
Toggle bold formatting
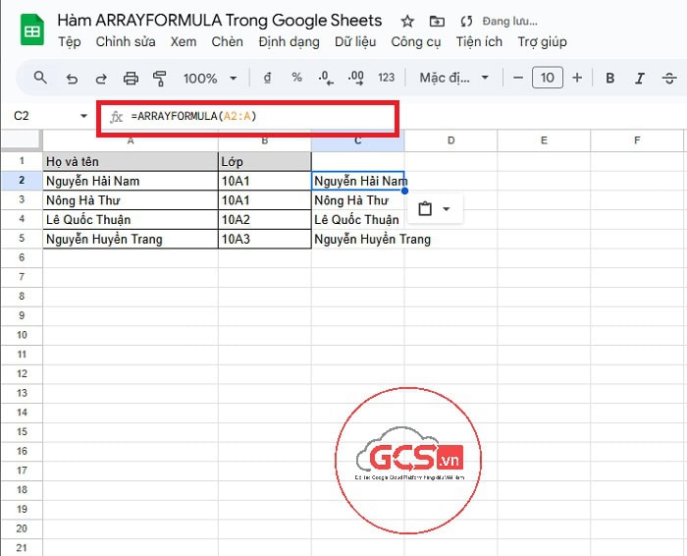[x=610, y=79]
